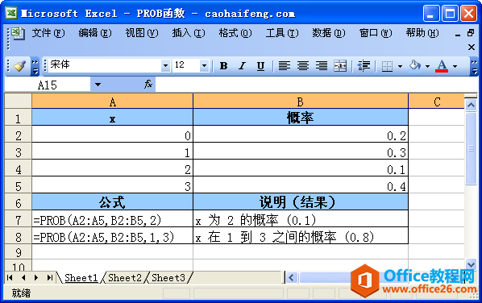Image resolution: width=482 pixels, height=303 pixels.
Task: Toggle Bold formatting
Action: (x=223, y=66)
